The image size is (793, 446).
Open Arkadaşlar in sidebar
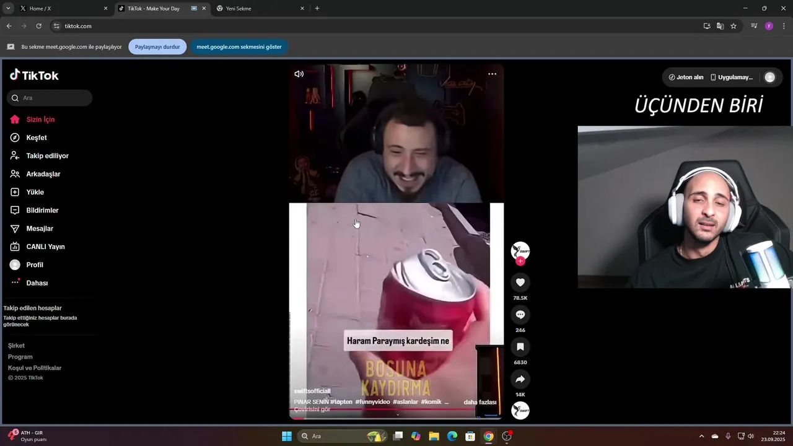coord(43,174)
